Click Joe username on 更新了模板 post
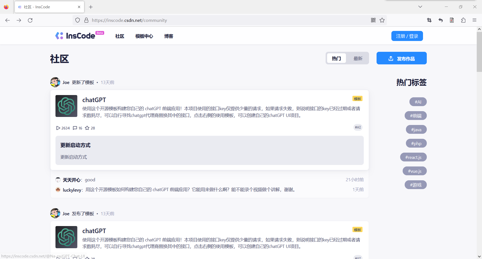The height and width of the screenshot is (259, 482). 66,82
